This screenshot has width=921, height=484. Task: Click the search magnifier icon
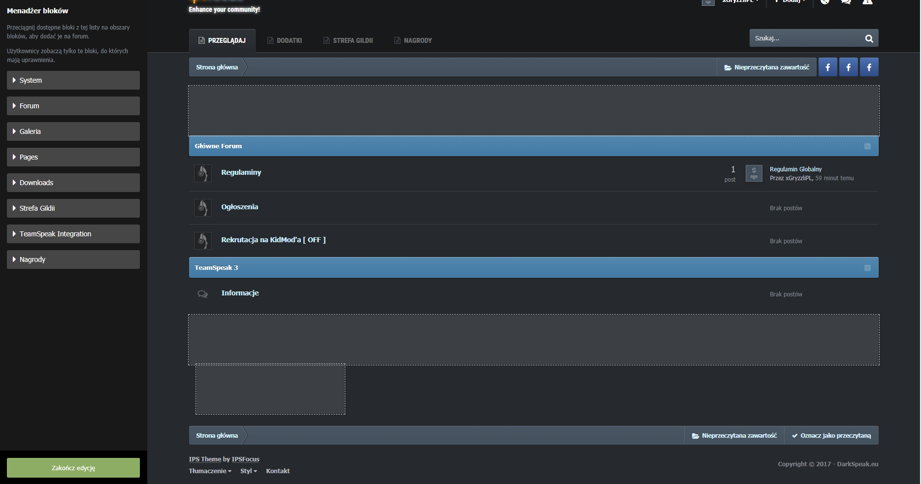(869, 38)
